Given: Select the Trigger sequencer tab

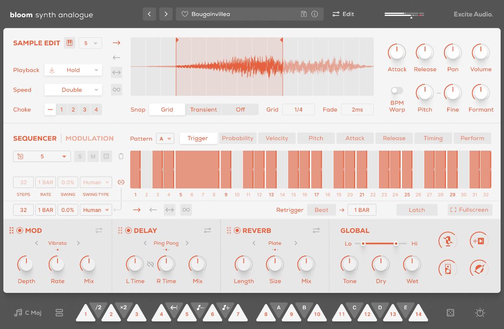Looking at the screenshot, I should coord(198,138).
